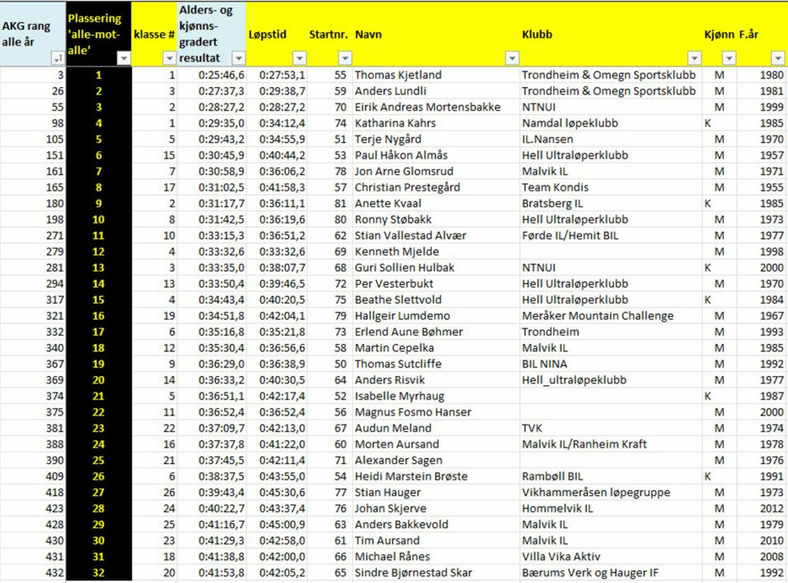Open filter for Alders- og kjønnsgradert resultat
Screen dimensions: 788x583
coord(238,58)
